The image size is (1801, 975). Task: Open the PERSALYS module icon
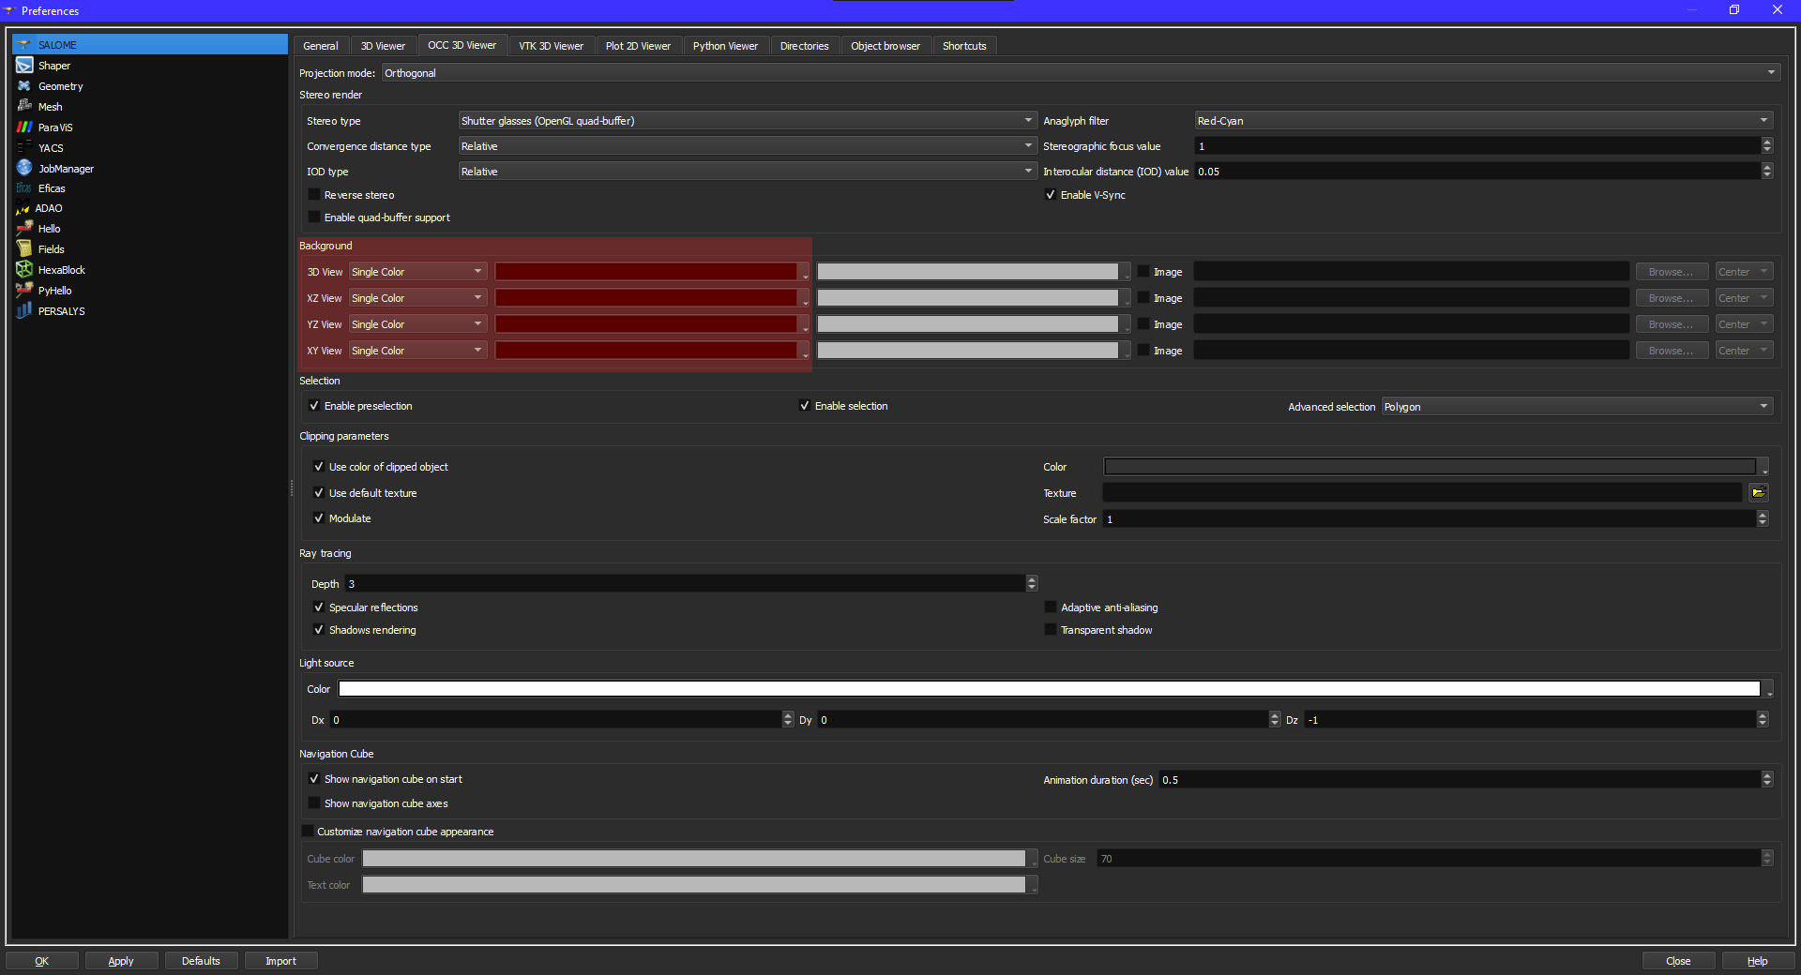[x=24, y=310]
